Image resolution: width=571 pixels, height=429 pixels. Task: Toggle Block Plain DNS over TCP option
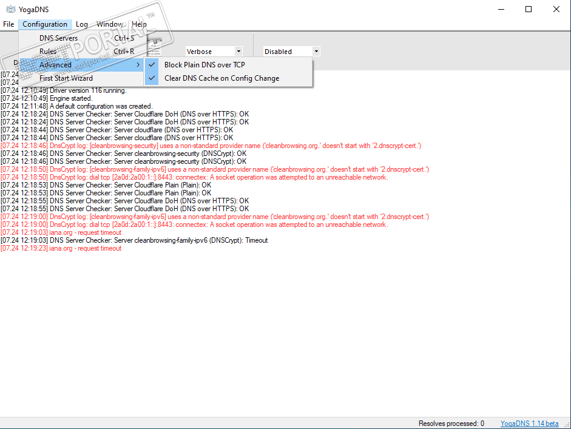(228, 65)
